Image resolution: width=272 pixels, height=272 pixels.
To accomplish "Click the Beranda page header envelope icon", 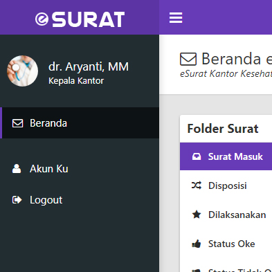I will 188,59.
